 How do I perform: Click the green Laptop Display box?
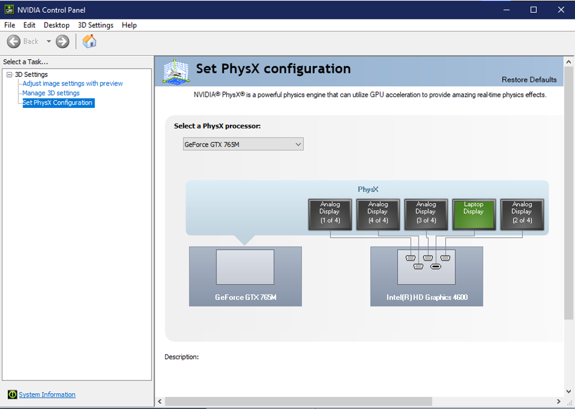[x=474, y=214]
